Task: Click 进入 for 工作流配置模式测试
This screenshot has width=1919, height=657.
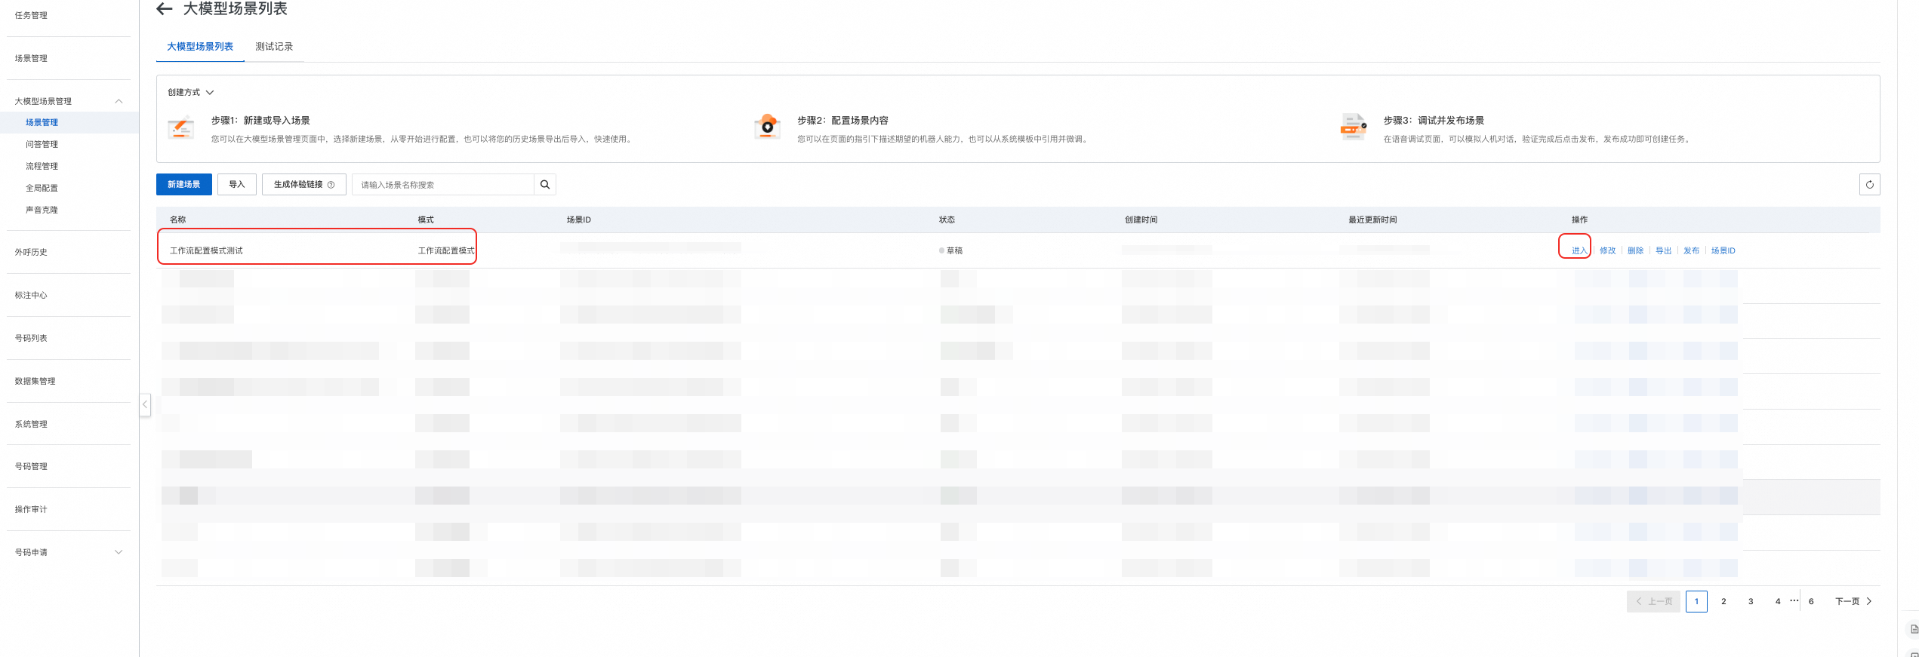Action: click(1579, 250)
